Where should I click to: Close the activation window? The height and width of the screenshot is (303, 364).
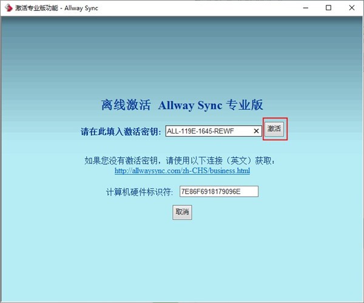[352, 8]
